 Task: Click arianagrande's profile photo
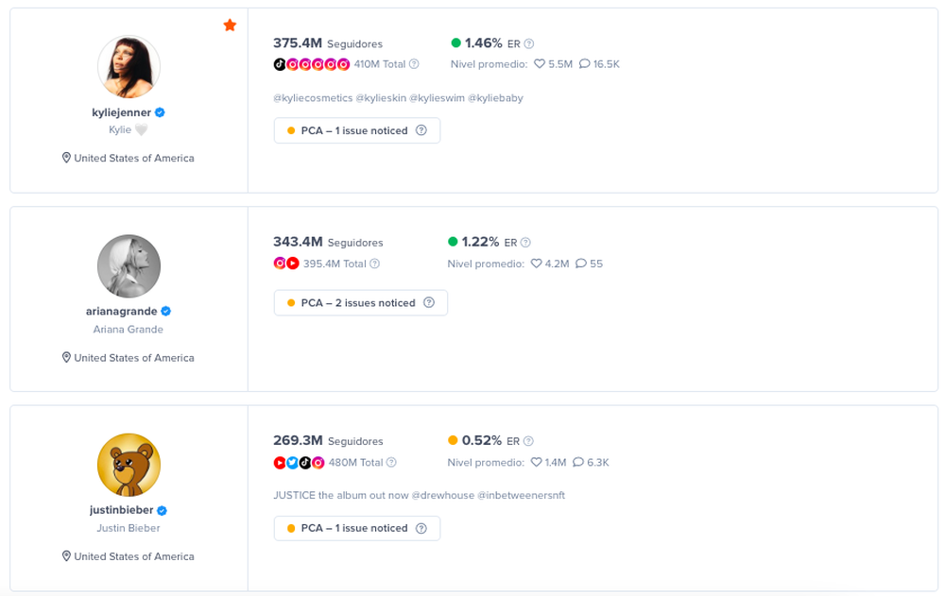tap(129, 265)
